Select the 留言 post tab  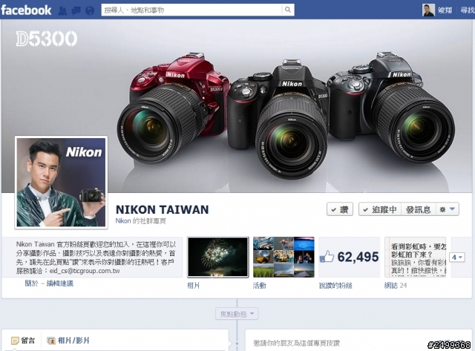click(x=23, y=341)
